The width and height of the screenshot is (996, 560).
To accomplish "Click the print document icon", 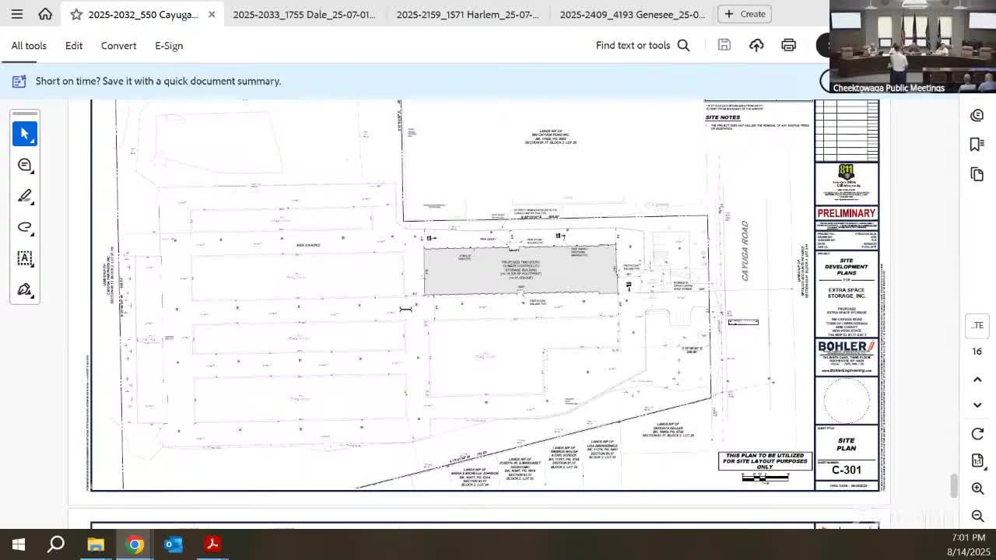I will [788, 46].
